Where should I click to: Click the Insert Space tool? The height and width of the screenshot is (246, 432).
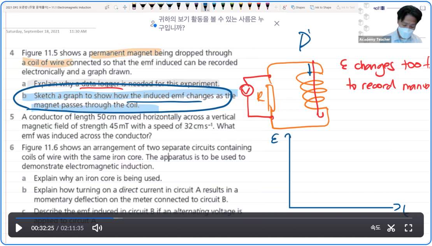125,7
